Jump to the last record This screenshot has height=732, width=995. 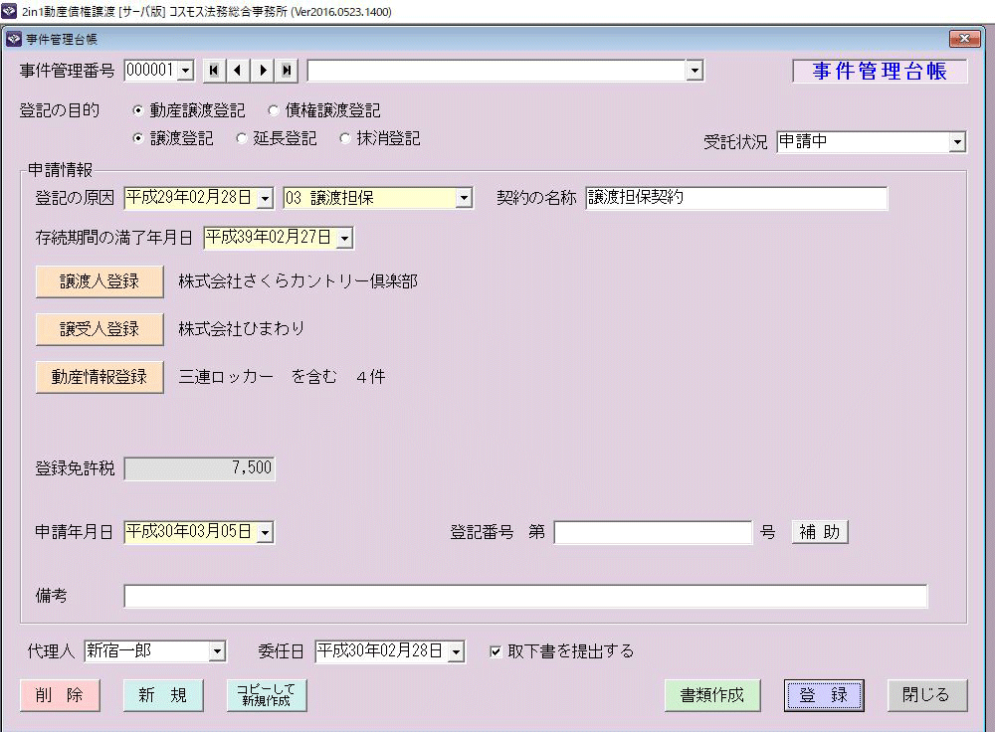pos(287,71)
